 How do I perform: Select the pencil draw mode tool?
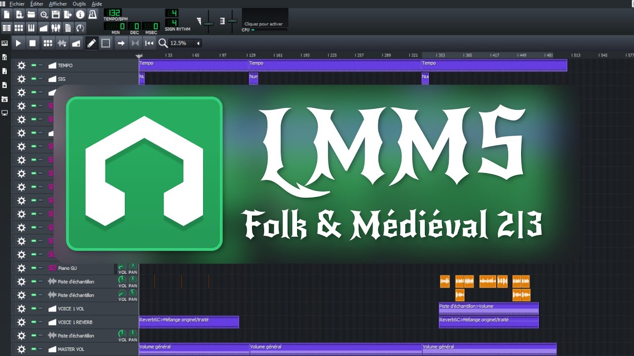92,43
